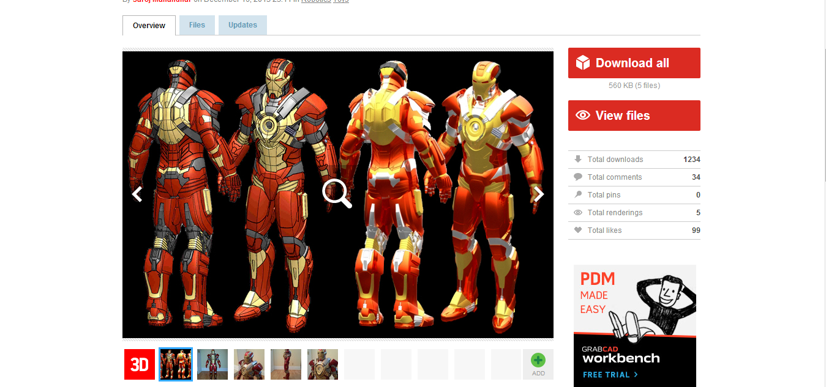Click the eye icon in View files
The width and height of the screenshot is (826, 387).
pyautogui.click(x=583, y=115)
